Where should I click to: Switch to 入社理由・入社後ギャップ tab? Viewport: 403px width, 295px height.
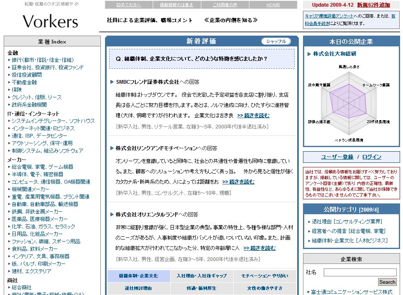pyautogui.click(x=202, y=276)
